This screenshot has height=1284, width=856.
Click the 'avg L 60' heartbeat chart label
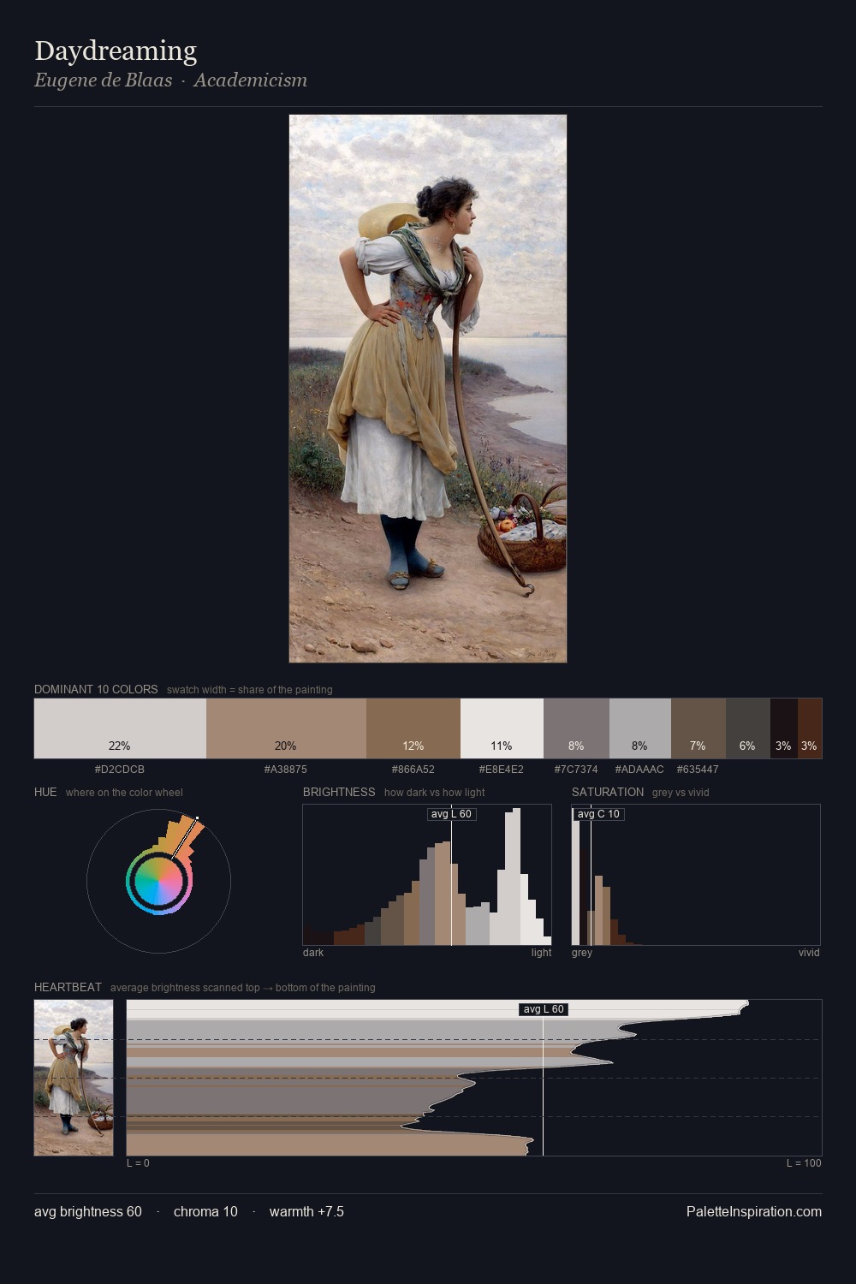pyautogui.click(x=544, y=1009)
